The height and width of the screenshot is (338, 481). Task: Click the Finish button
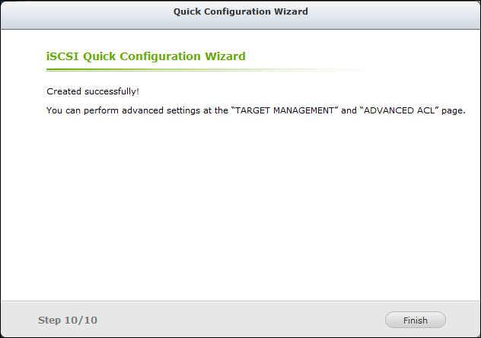click(416, 320)
